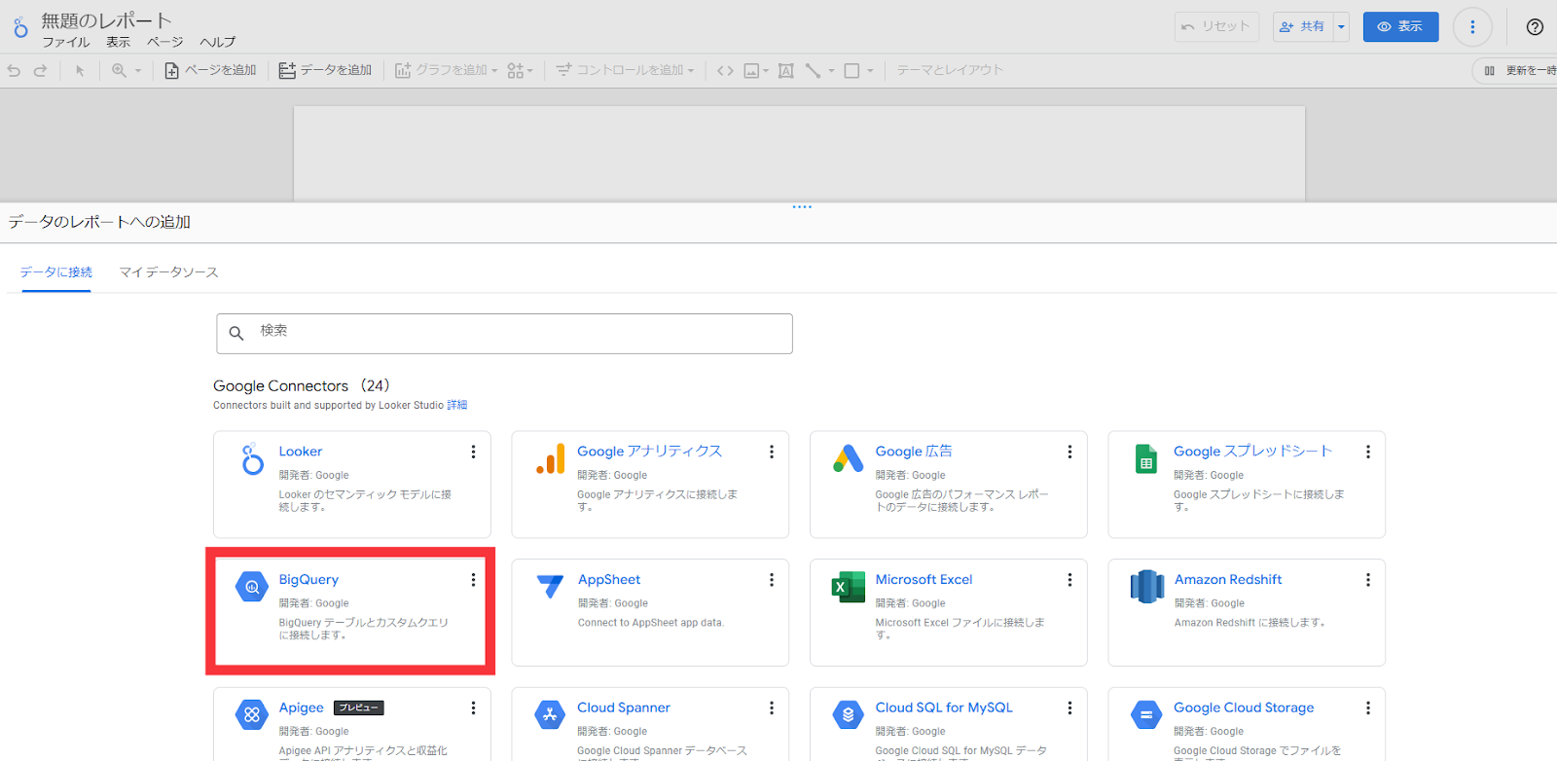Select the line drawing tool

(813, 70)
